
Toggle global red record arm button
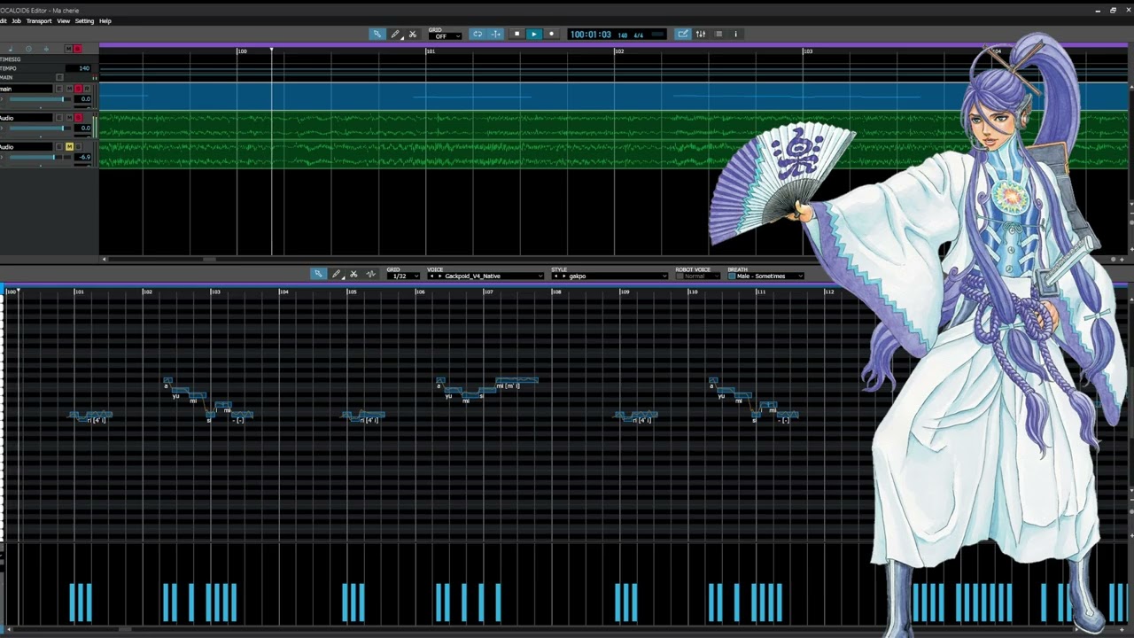(78, 49)
